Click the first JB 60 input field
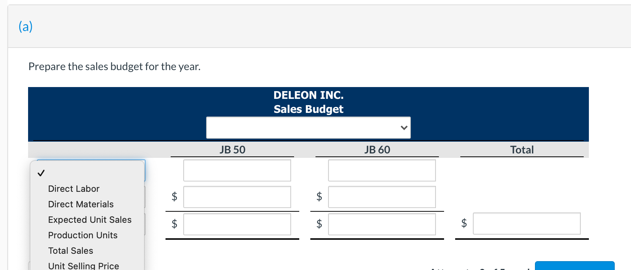This screenshot has height=270, width=631. (382, 170)
